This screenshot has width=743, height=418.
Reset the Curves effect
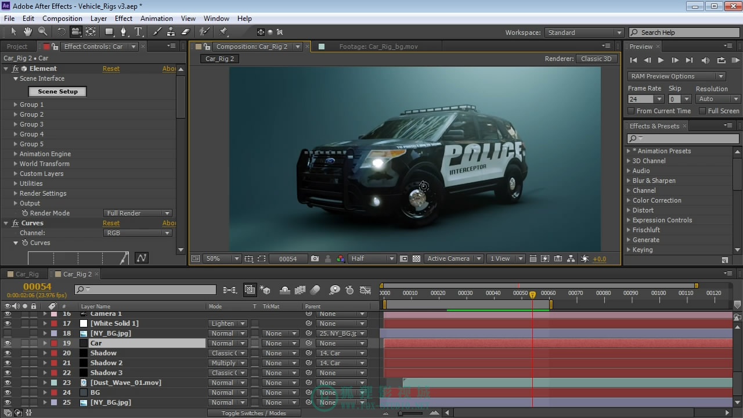click(111, 223)
